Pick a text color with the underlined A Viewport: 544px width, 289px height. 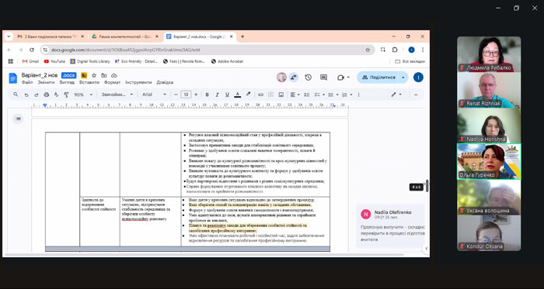[x=238, y=95]
